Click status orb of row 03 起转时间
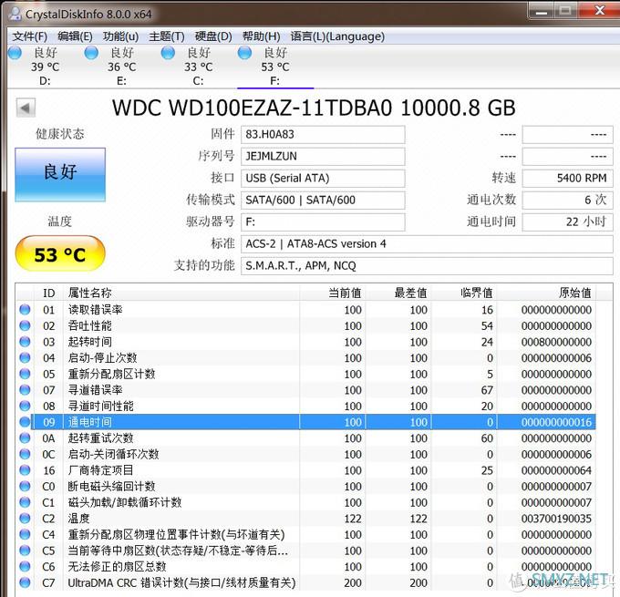Image resolution: width=620 pixels, height=597 pixels. [25, 342]
